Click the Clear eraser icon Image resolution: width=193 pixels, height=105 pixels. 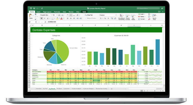pyautogui.click(x=149, y=19)
